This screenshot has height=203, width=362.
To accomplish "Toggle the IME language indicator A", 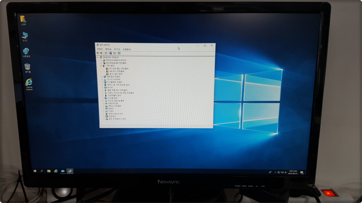I will pyautogui.click(x=286, y=172).
